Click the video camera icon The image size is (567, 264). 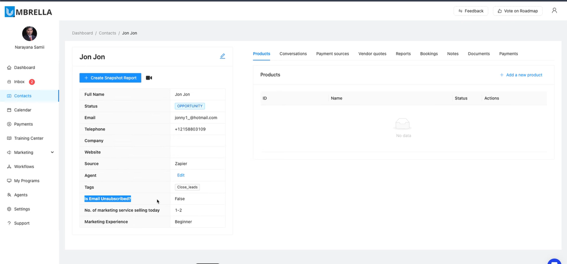149,78
